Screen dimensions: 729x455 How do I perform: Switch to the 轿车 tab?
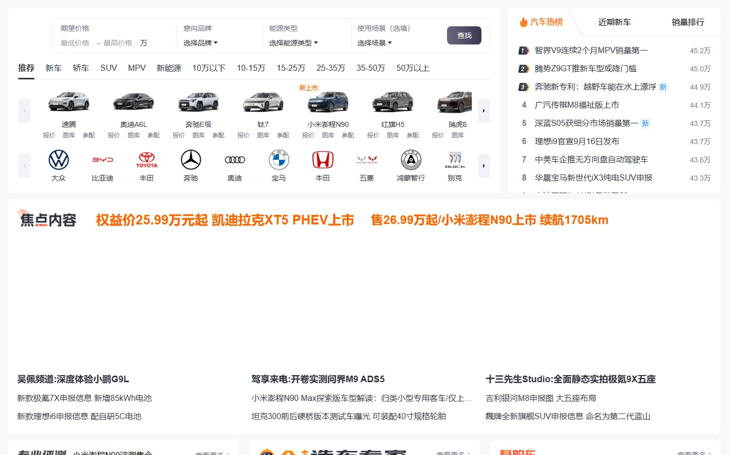(x=81, y=68)
